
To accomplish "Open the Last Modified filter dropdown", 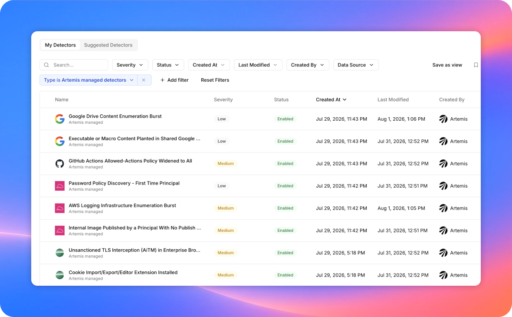I will pos(258,65).
